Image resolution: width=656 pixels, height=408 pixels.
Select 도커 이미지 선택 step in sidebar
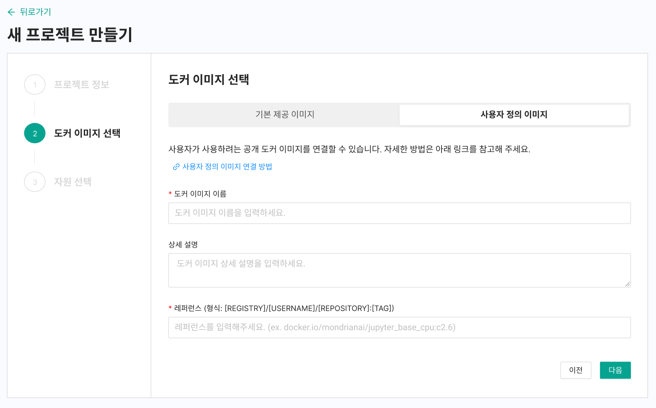point(87,133)
